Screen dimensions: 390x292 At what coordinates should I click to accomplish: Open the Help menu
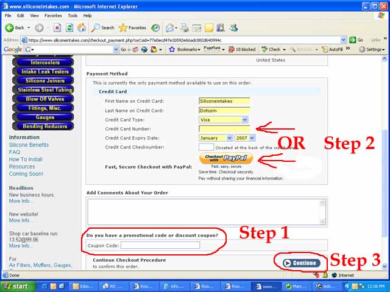[x=87, y=16]
